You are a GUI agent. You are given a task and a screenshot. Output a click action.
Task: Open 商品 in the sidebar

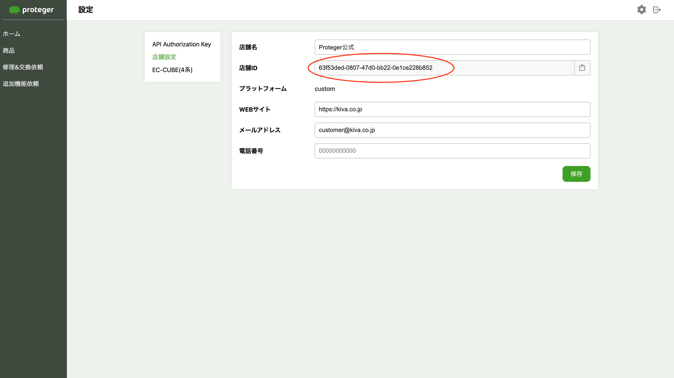pos(9,50)
